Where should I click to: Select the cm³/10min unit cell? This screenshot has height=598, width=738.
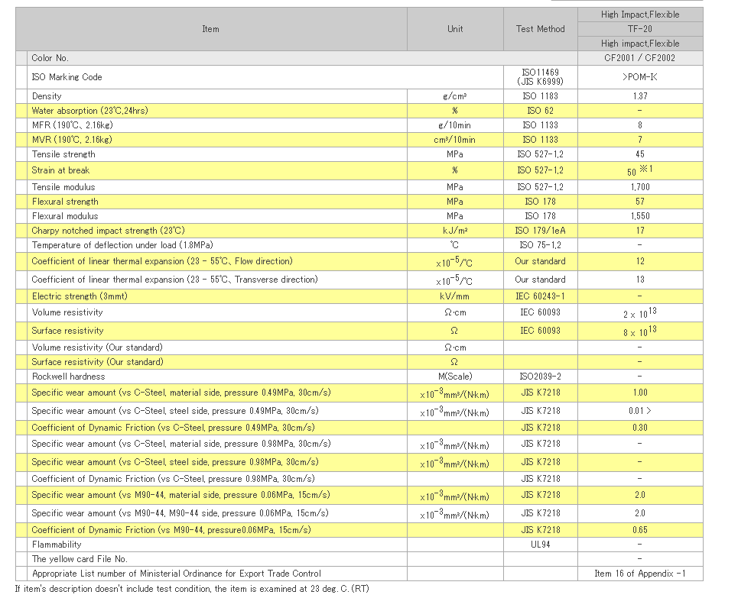click(x=455, y=140)
